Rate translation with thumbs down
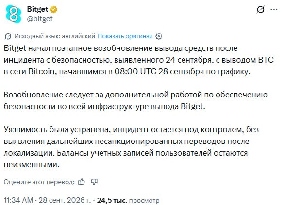Image resolution: width=285 pixels, height=205 pixels. (94, 182)
